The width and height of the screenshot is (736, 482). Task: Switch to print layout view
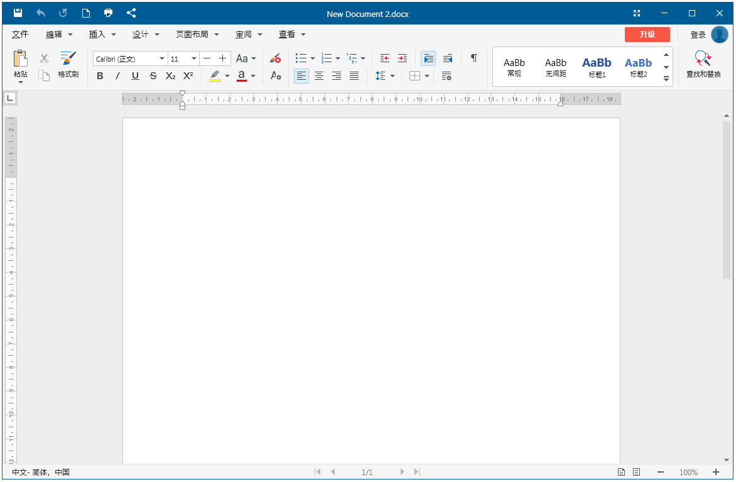click(622, 472)
